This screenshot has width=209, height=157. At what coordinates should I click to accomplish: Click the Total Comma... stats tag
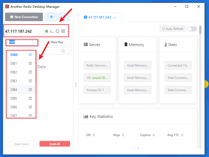pyautogui.click(x=178, y=90)
